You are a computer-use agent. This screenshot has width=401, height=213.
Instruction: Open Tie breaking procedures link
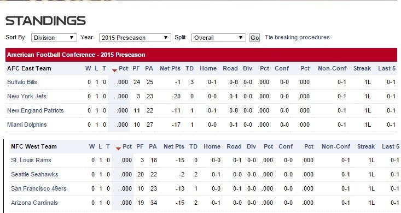297,37
